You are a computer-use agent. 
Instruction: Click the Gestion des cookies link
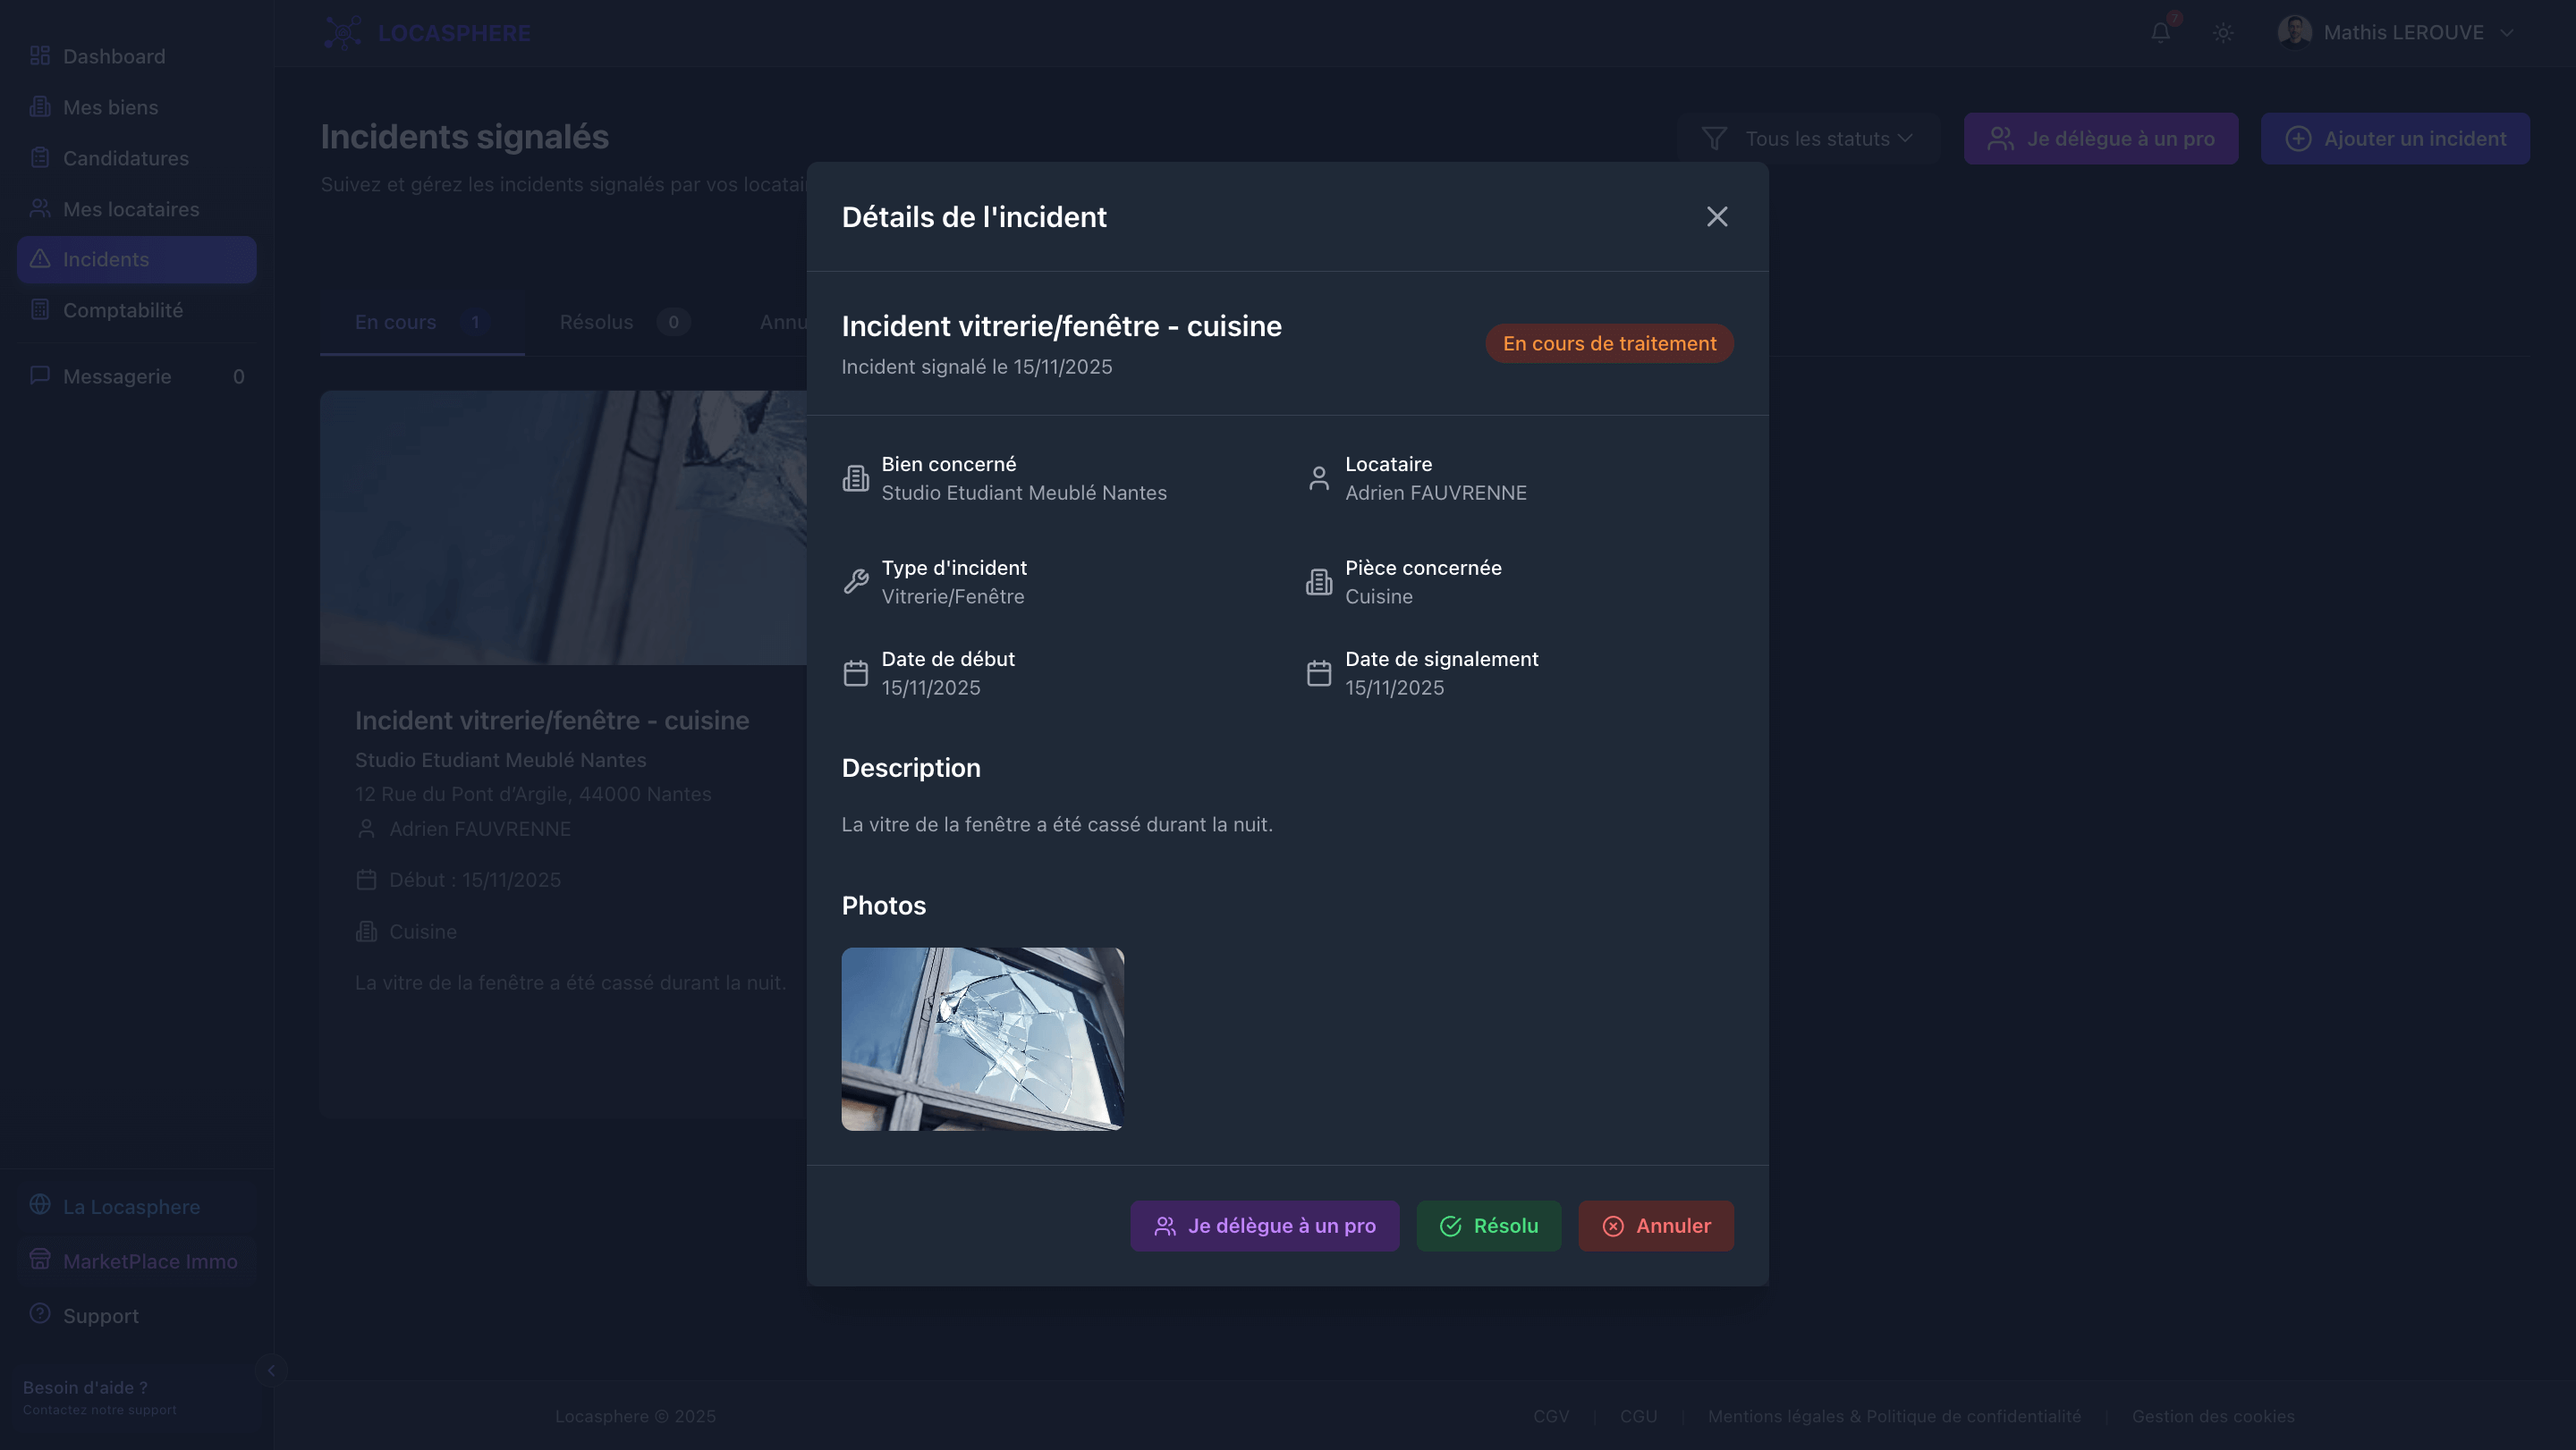[2213, 1416]
